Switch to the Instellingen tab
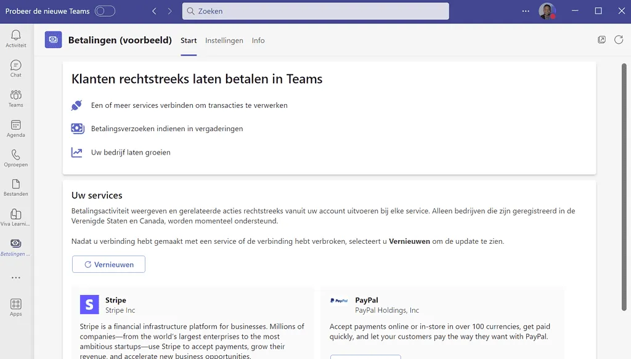Viewport: 631px width, 359px height. pos(224,40)
